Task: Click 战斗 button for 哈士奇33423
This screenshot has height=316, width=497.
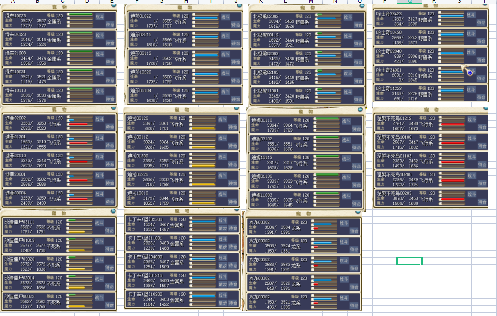Action: (x=471, y=15)
